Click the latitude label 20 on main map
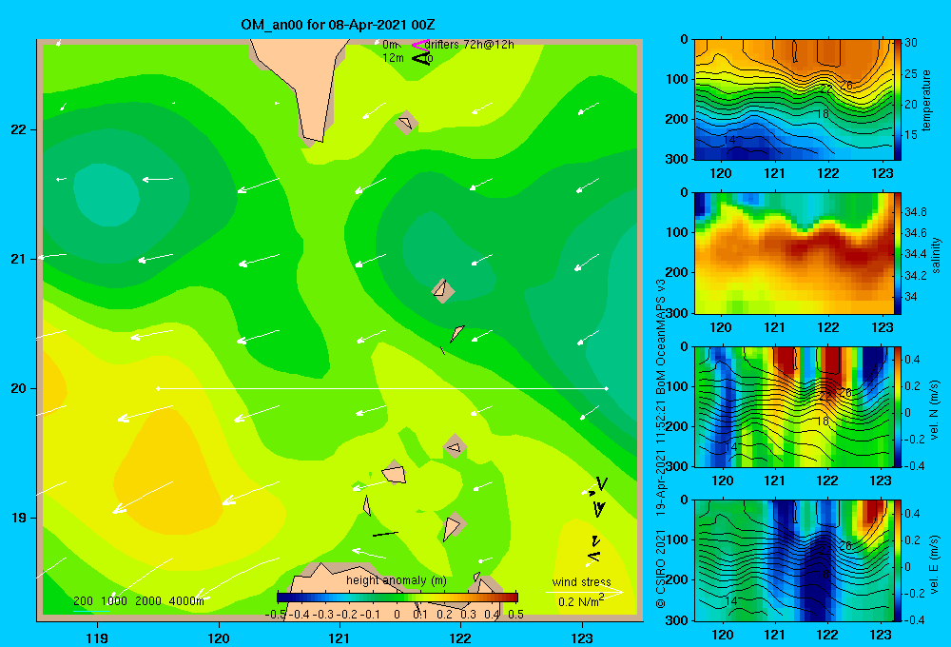 (19, 388)
